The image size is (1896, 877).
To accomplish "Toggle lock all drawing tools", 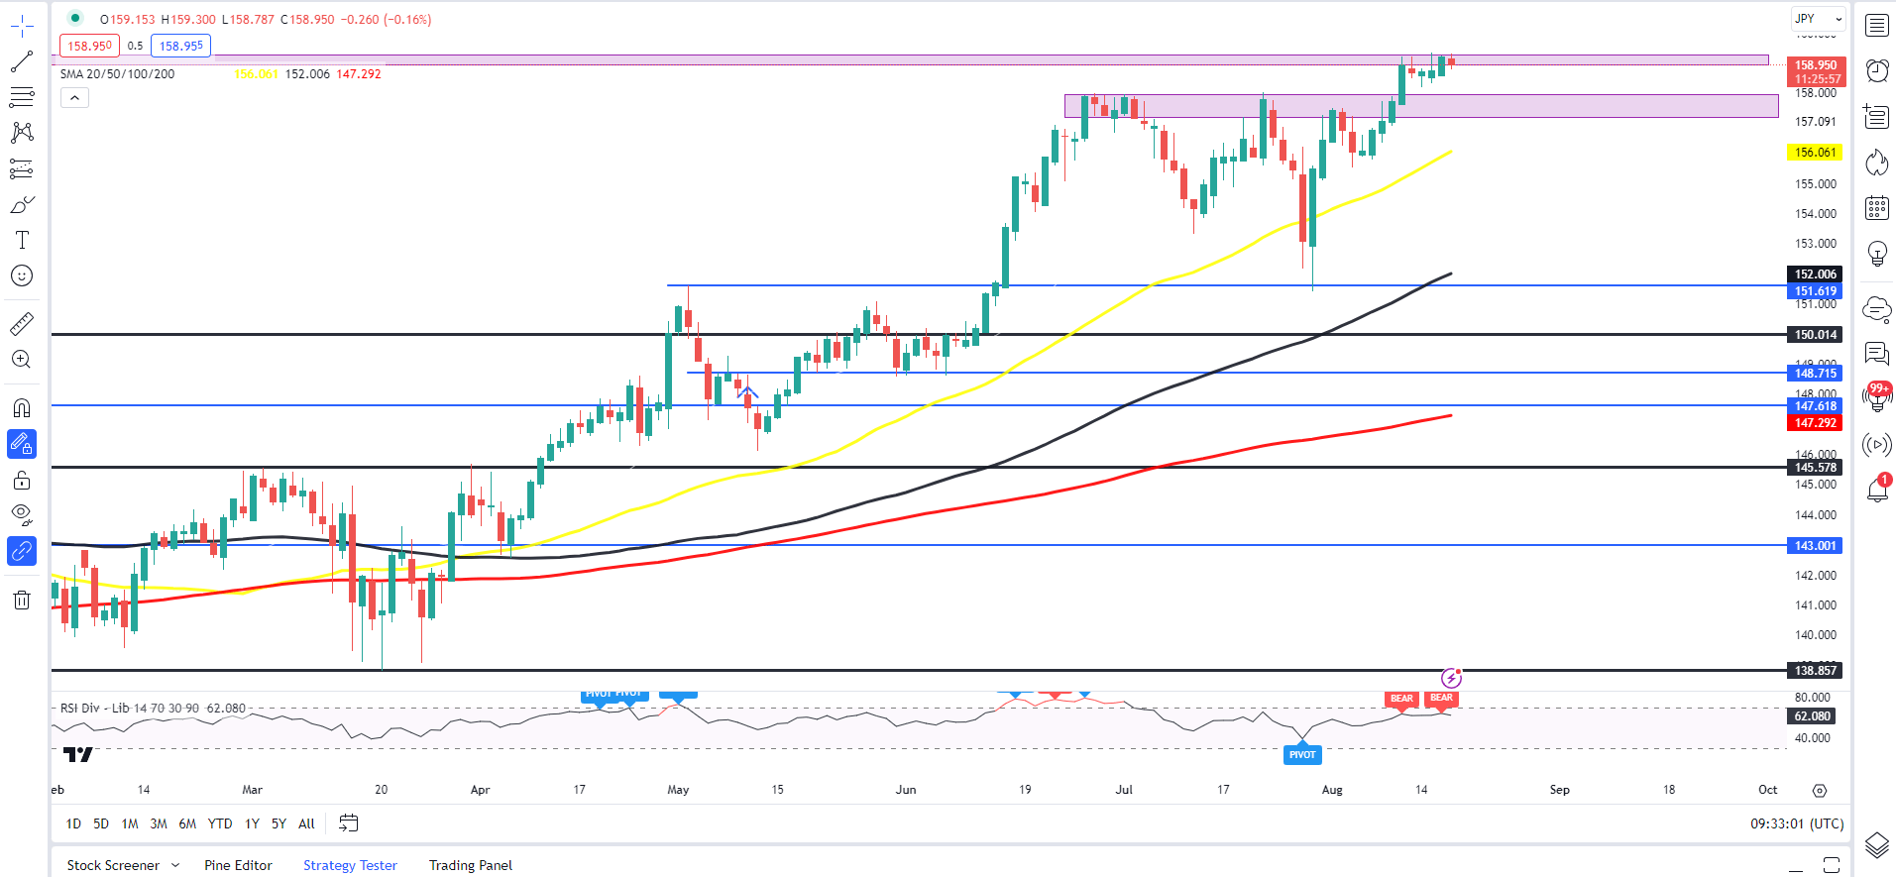I will 22,481.
